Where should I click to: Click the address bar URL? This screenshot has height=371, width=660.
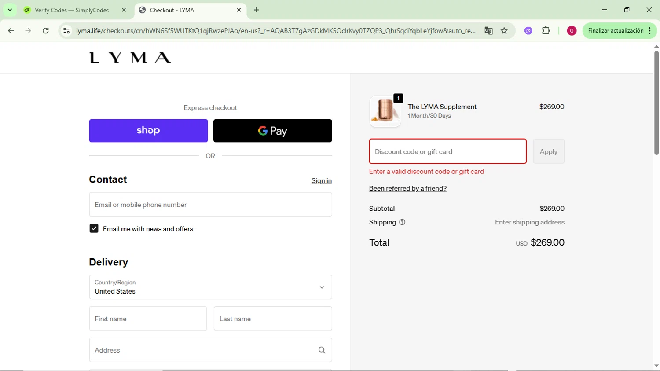(x=275, y=31)
